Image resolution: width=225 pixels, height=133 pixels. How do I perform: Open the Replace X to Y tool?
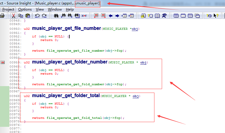click(84, 16)
